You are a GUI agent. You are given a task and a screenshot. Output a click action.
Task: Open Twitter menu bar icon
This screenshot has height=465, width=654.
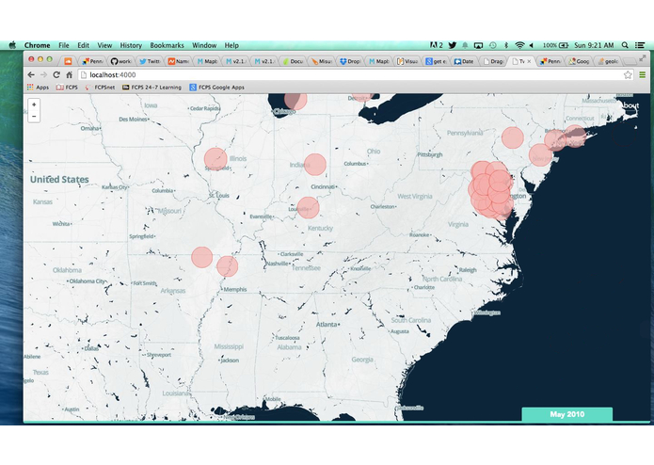(452, 45)
